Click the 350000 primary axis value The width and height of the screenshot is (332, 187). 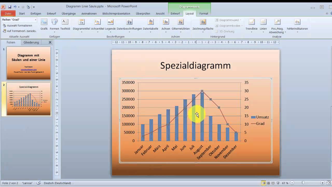coord(128,83)
